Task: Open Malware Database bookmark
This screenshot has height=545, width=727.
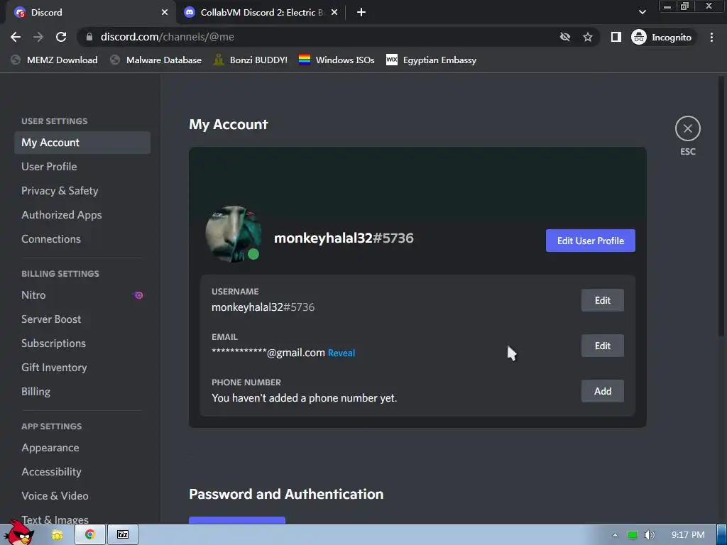Action: (x=155, y=60)
